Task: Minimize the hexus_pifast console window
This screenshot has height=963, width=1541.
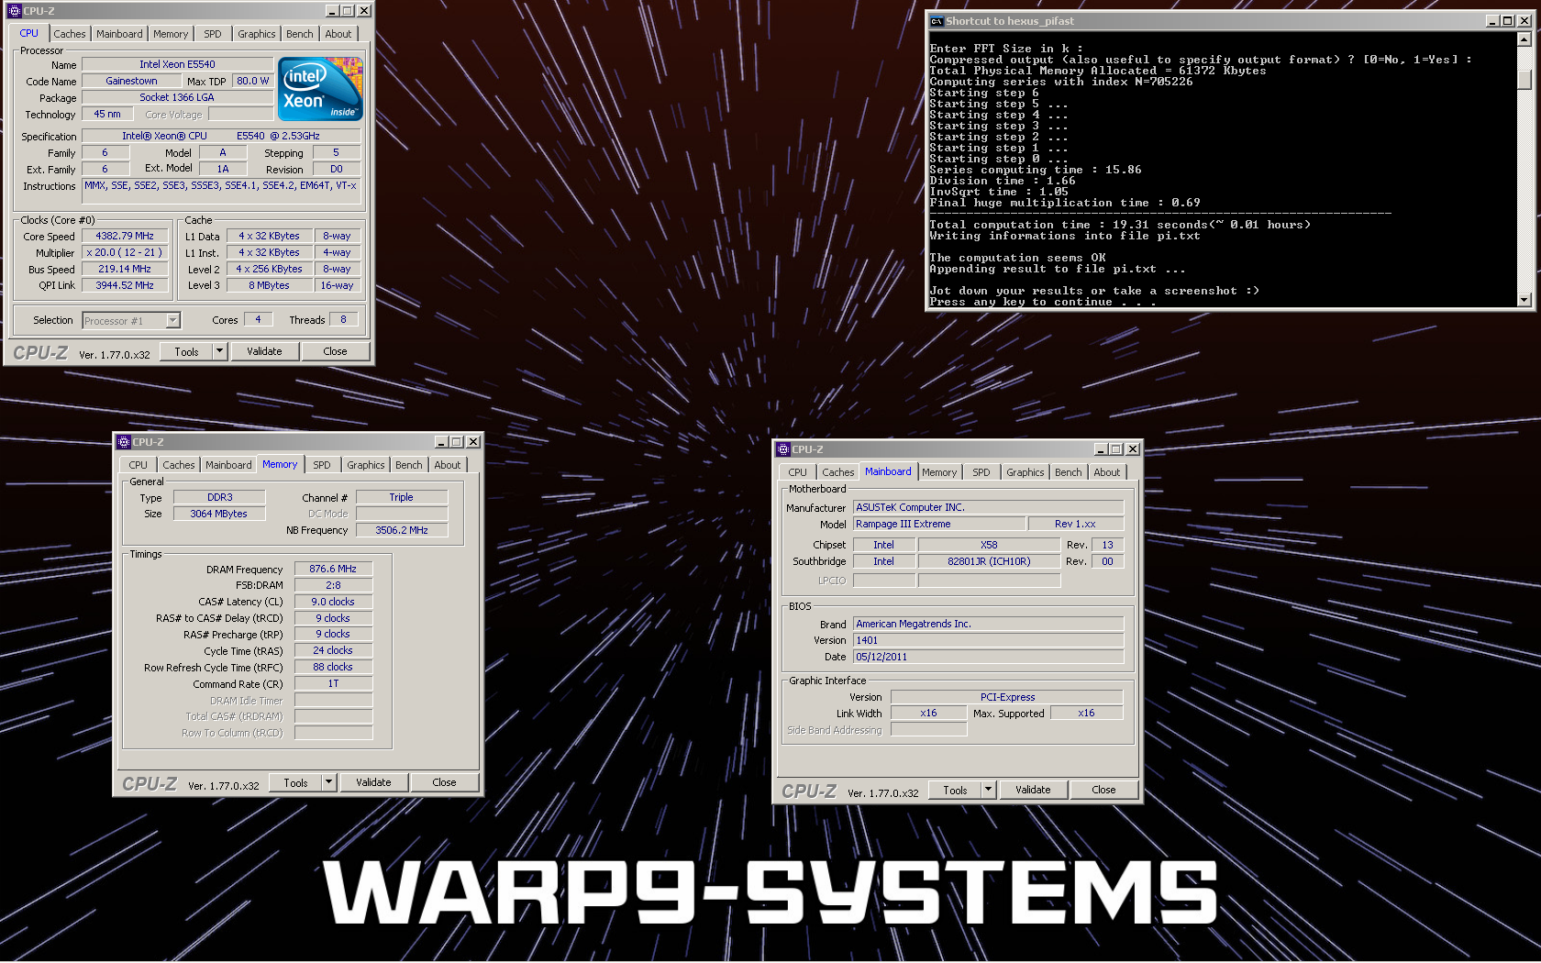Action: click(1492, 21)
